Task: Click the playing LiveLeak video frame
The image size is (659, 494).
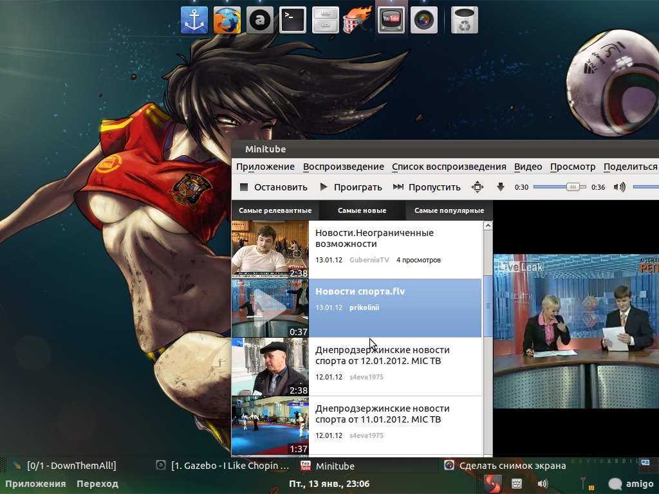Action: point(576,331)
